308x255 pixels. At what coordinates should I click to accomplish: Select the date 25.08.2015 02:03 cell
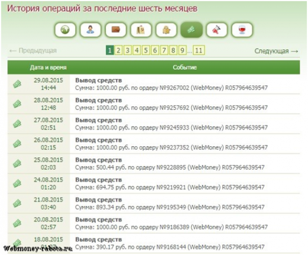click(49, 164)
